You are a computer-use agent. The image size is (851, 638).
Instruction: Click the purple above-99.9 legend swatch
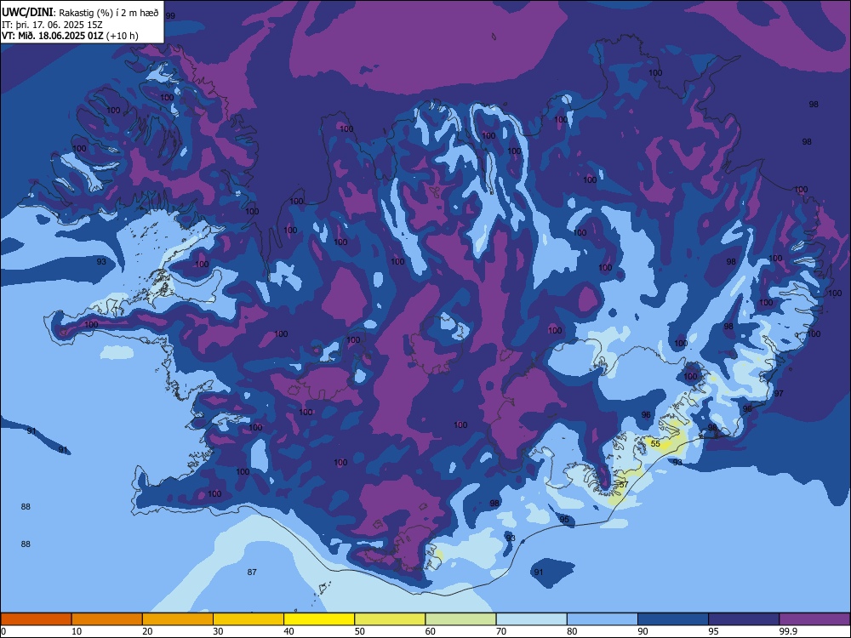(x=814, y=619)
